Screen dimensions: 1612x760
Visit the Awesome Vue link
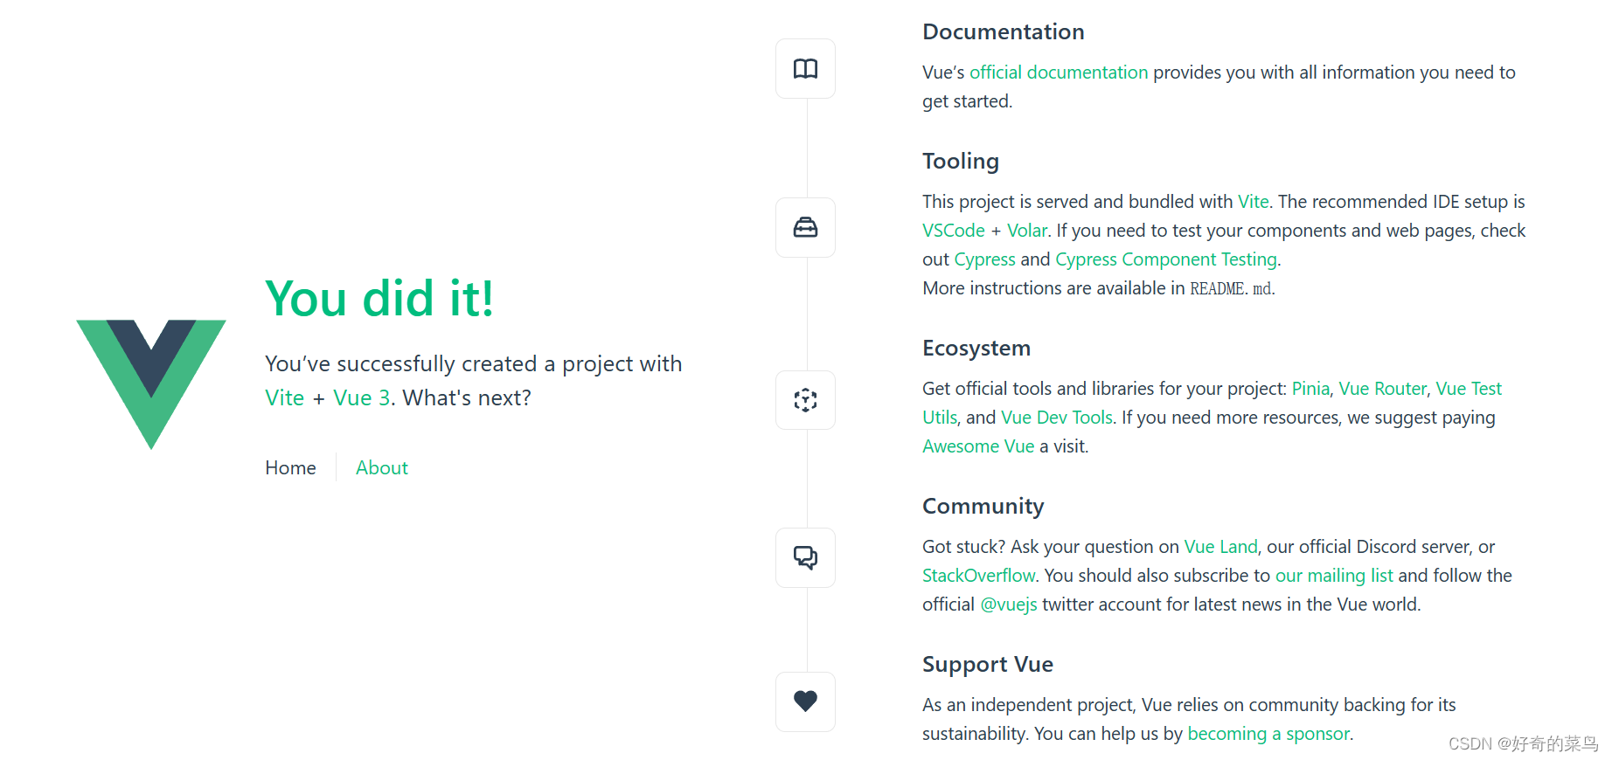pos(978,446)
